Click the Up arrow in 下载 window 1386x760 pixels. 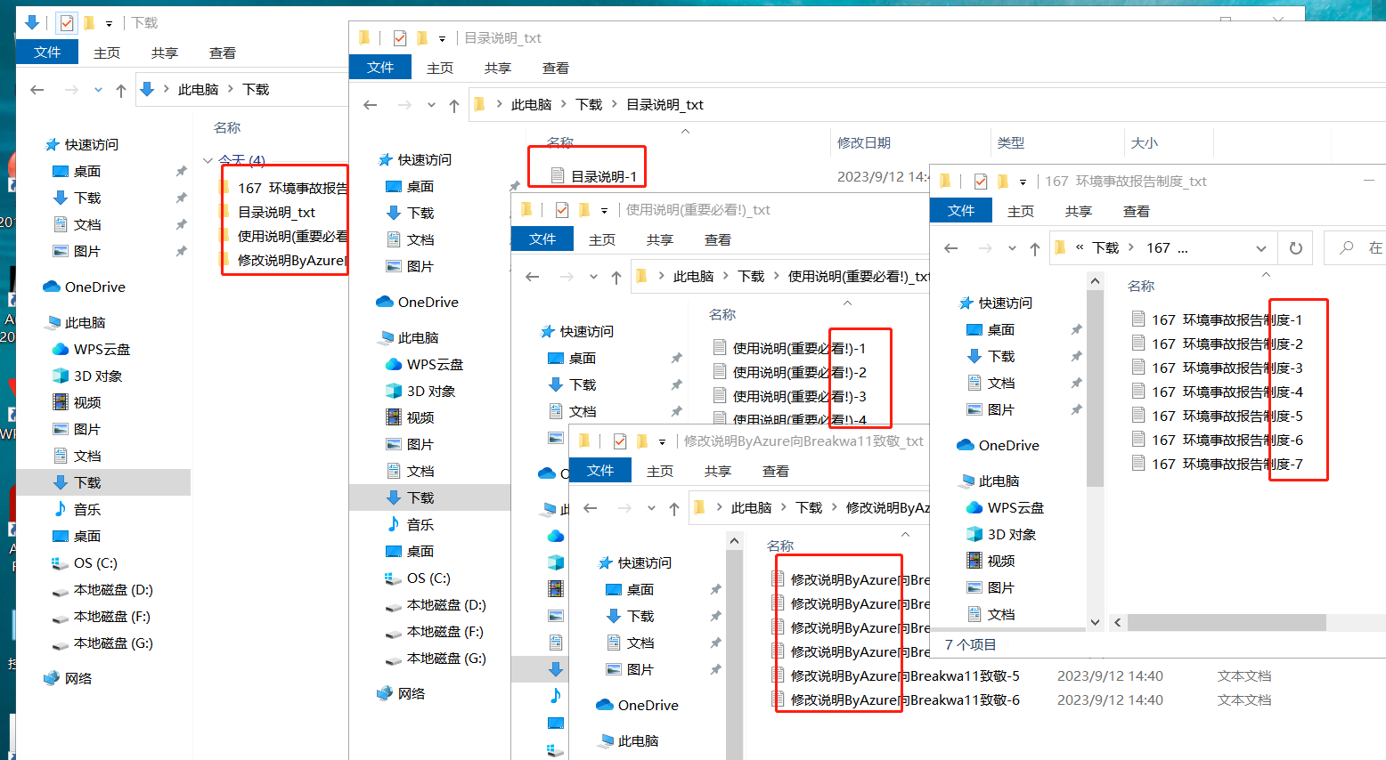(x=121, y=90)
